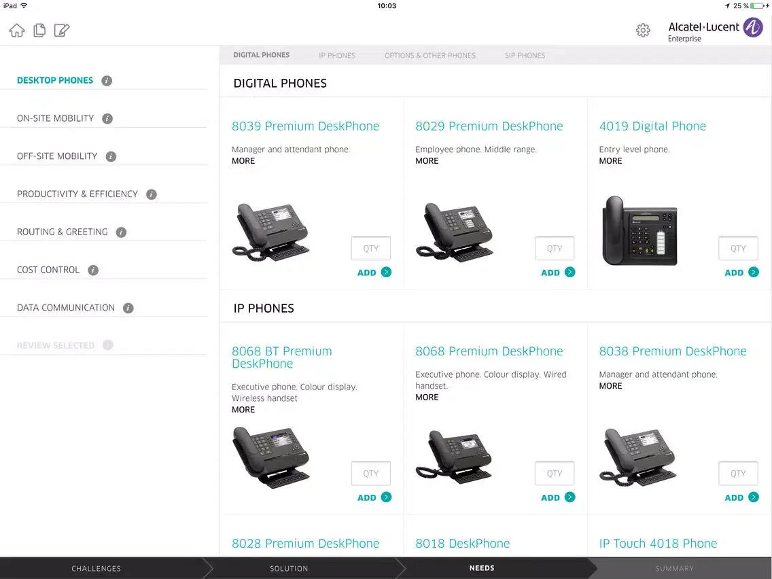Screen dimensions: 772x579
Task: Click arrow icon beside 4019 Digital Phone ADD
Action: (x=754, y=273)
